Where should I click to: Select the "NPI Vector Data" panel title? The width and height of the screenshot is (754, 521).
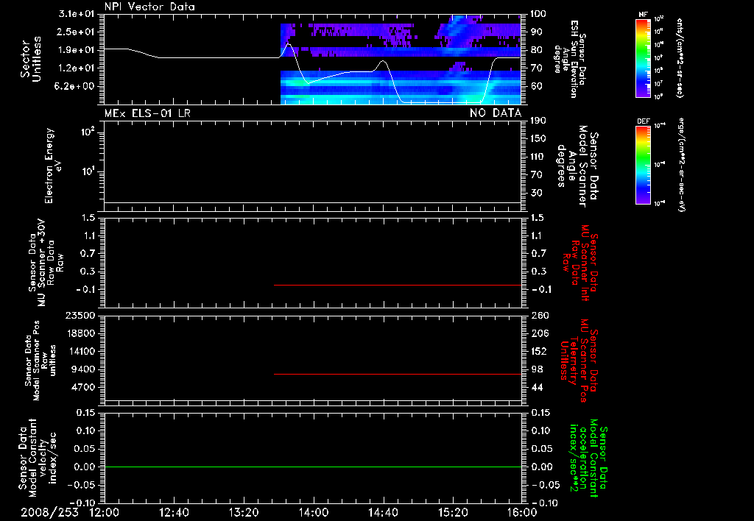click(x=150, y=7)
